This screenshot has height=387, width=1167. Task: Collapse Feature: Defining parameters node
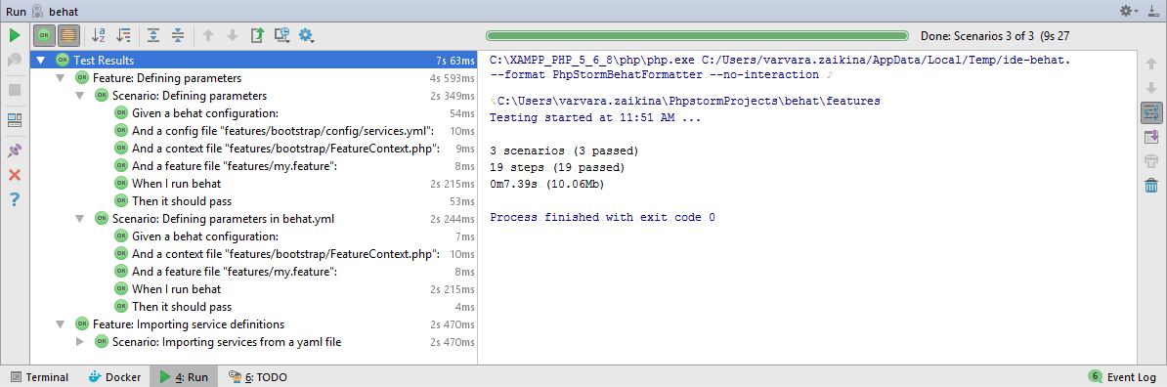coord(61,78)
